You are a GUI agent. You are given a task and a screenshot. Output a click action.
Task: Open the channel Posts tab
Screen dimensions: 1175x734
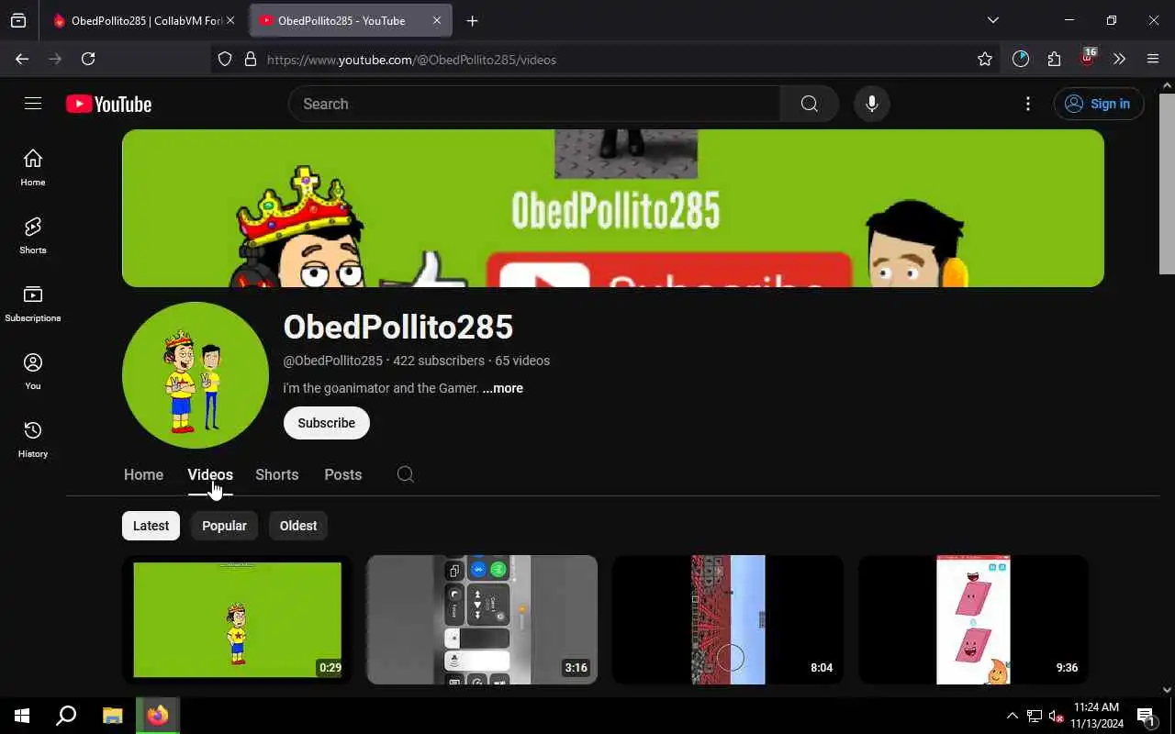click(x=343, y=474)
